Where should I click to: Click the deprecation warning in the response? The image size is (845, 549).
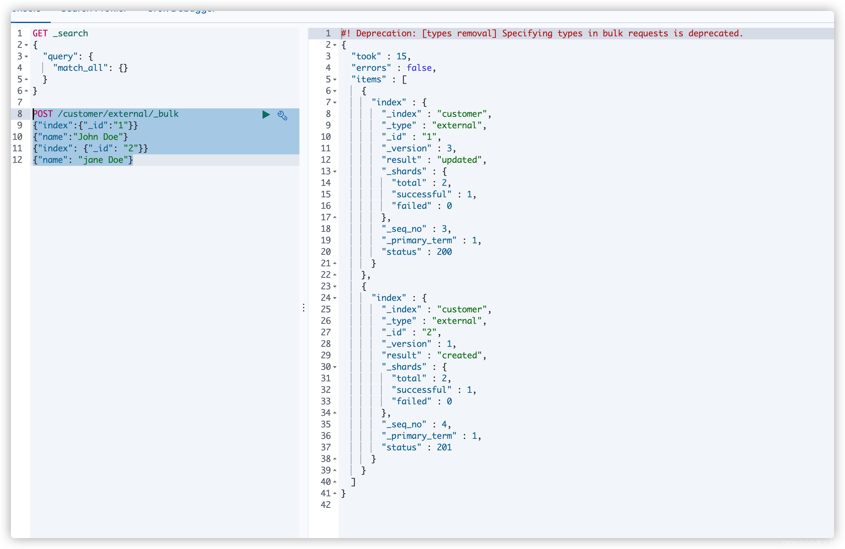(x=542, y=33)
